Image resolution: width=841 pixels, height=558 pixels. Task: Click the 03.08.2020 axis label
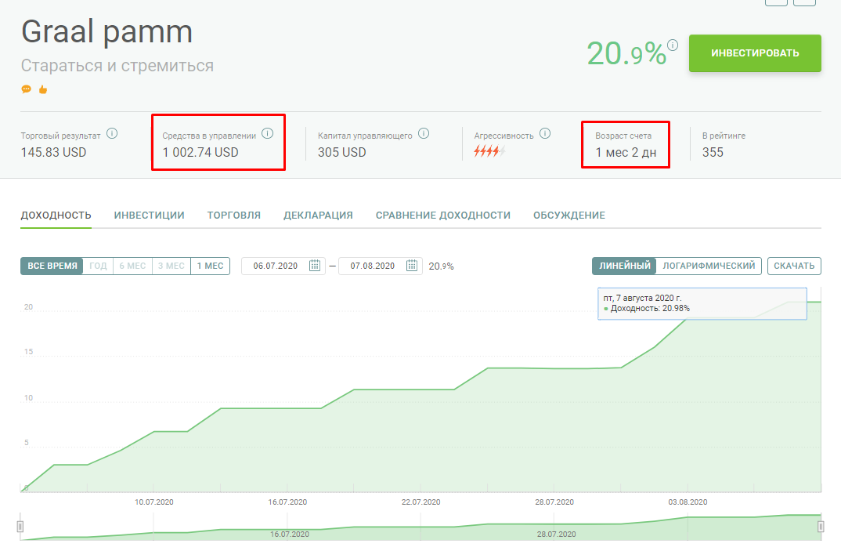tap(688, 502)
